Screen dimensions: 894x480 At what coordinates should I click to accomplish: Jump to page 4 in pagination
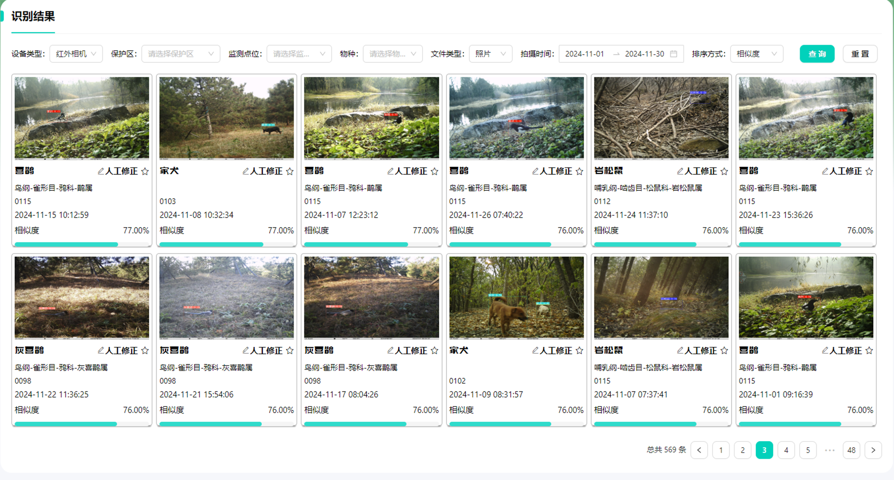click(786, 450)
